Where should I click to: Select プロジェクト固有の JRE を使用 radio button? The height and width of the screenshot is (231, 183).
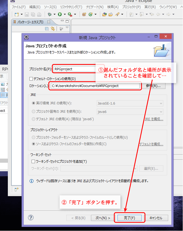pos(33,111)
